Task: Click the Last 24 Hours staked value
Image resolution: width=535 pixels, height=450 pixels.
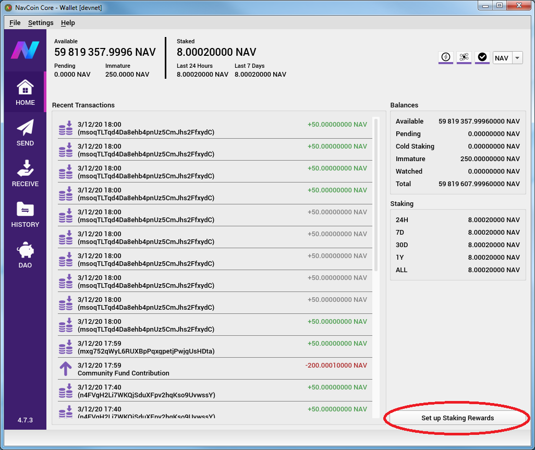Action: coord(202,75)
